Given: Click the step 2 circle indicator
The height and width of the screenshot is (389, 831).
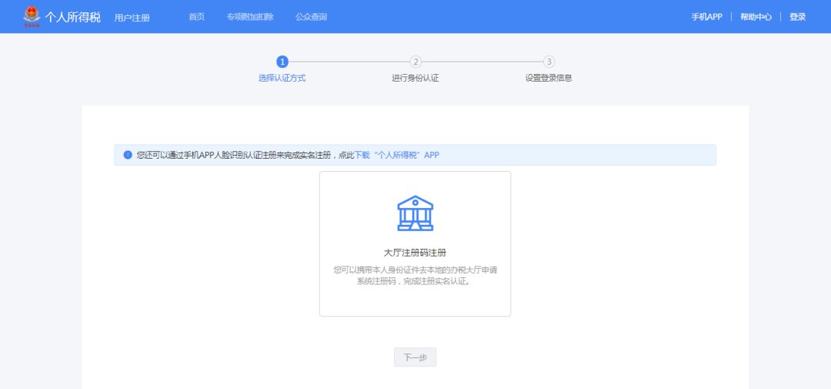Looking at the screenshot, I should 415,62.
